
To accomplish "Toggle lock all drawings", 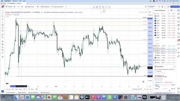I will click(3, 47).
